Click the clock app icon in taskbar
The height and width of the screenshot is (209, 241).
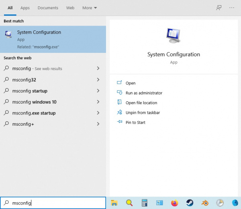click(x=219, y=203)
